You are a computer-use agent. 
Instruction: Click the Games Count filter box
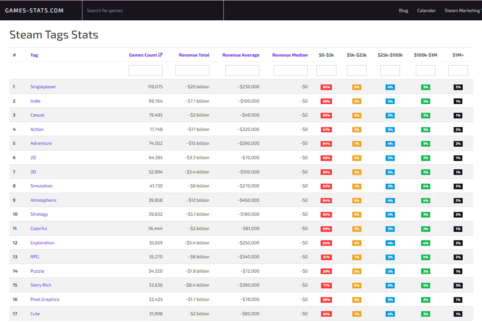(146, 71)
